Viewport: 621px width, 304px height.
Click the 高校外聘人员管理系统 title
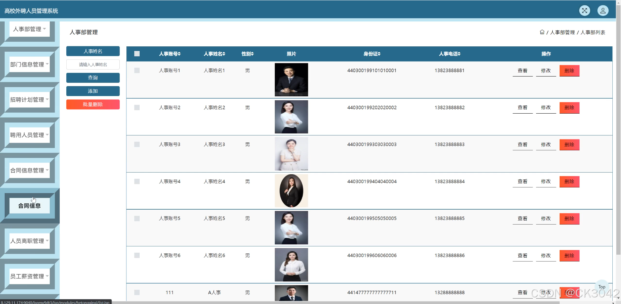click(x=31, y=11)
